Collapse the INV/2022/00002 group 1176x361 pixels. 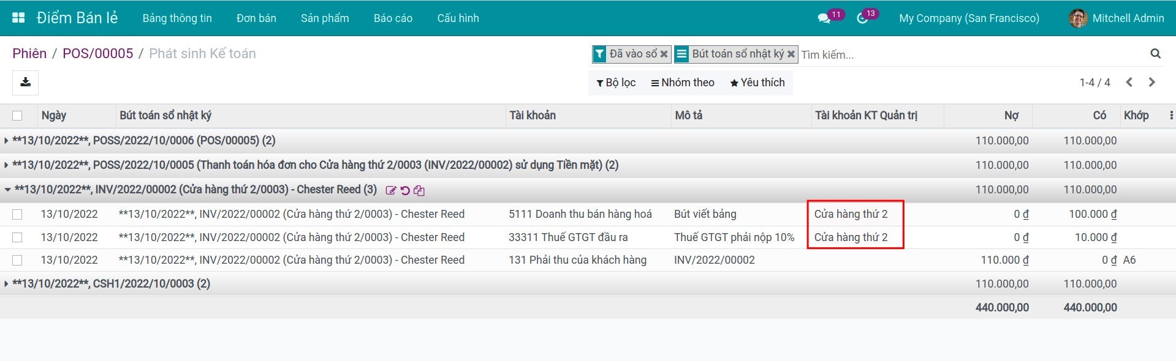[7, 190]
